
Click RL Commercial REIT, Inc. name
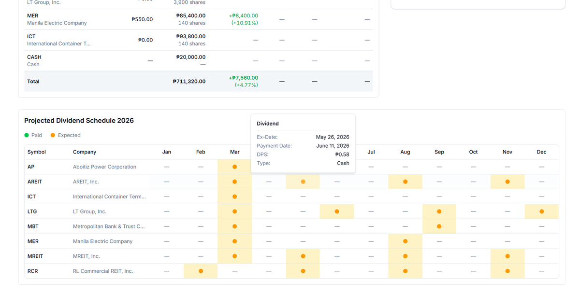click(x=103, y=271)
